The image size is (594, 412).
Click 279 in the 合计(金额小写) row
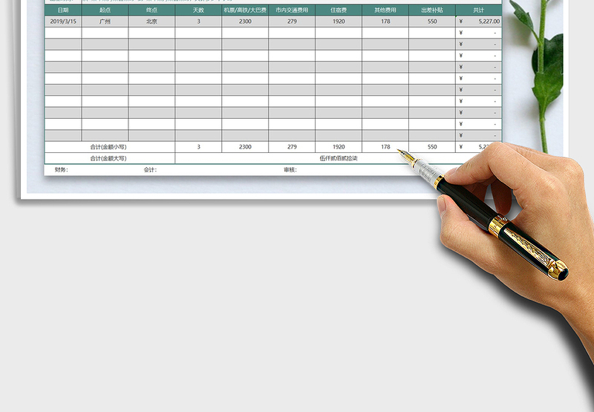coord(292,147)
